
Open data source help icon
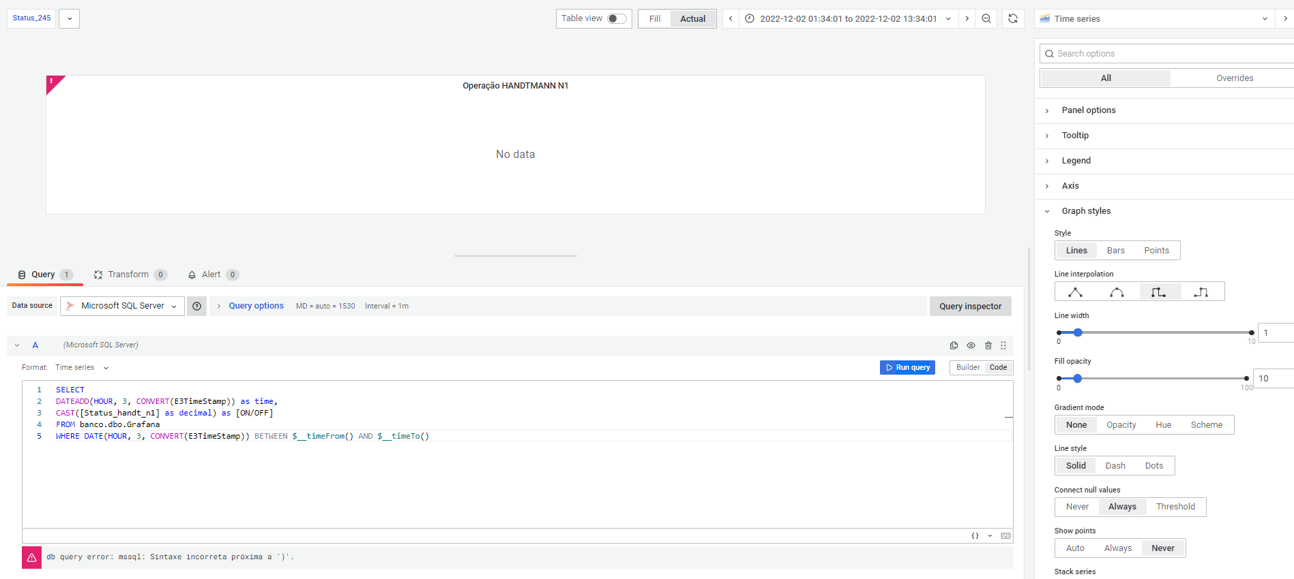coord(197,307)
